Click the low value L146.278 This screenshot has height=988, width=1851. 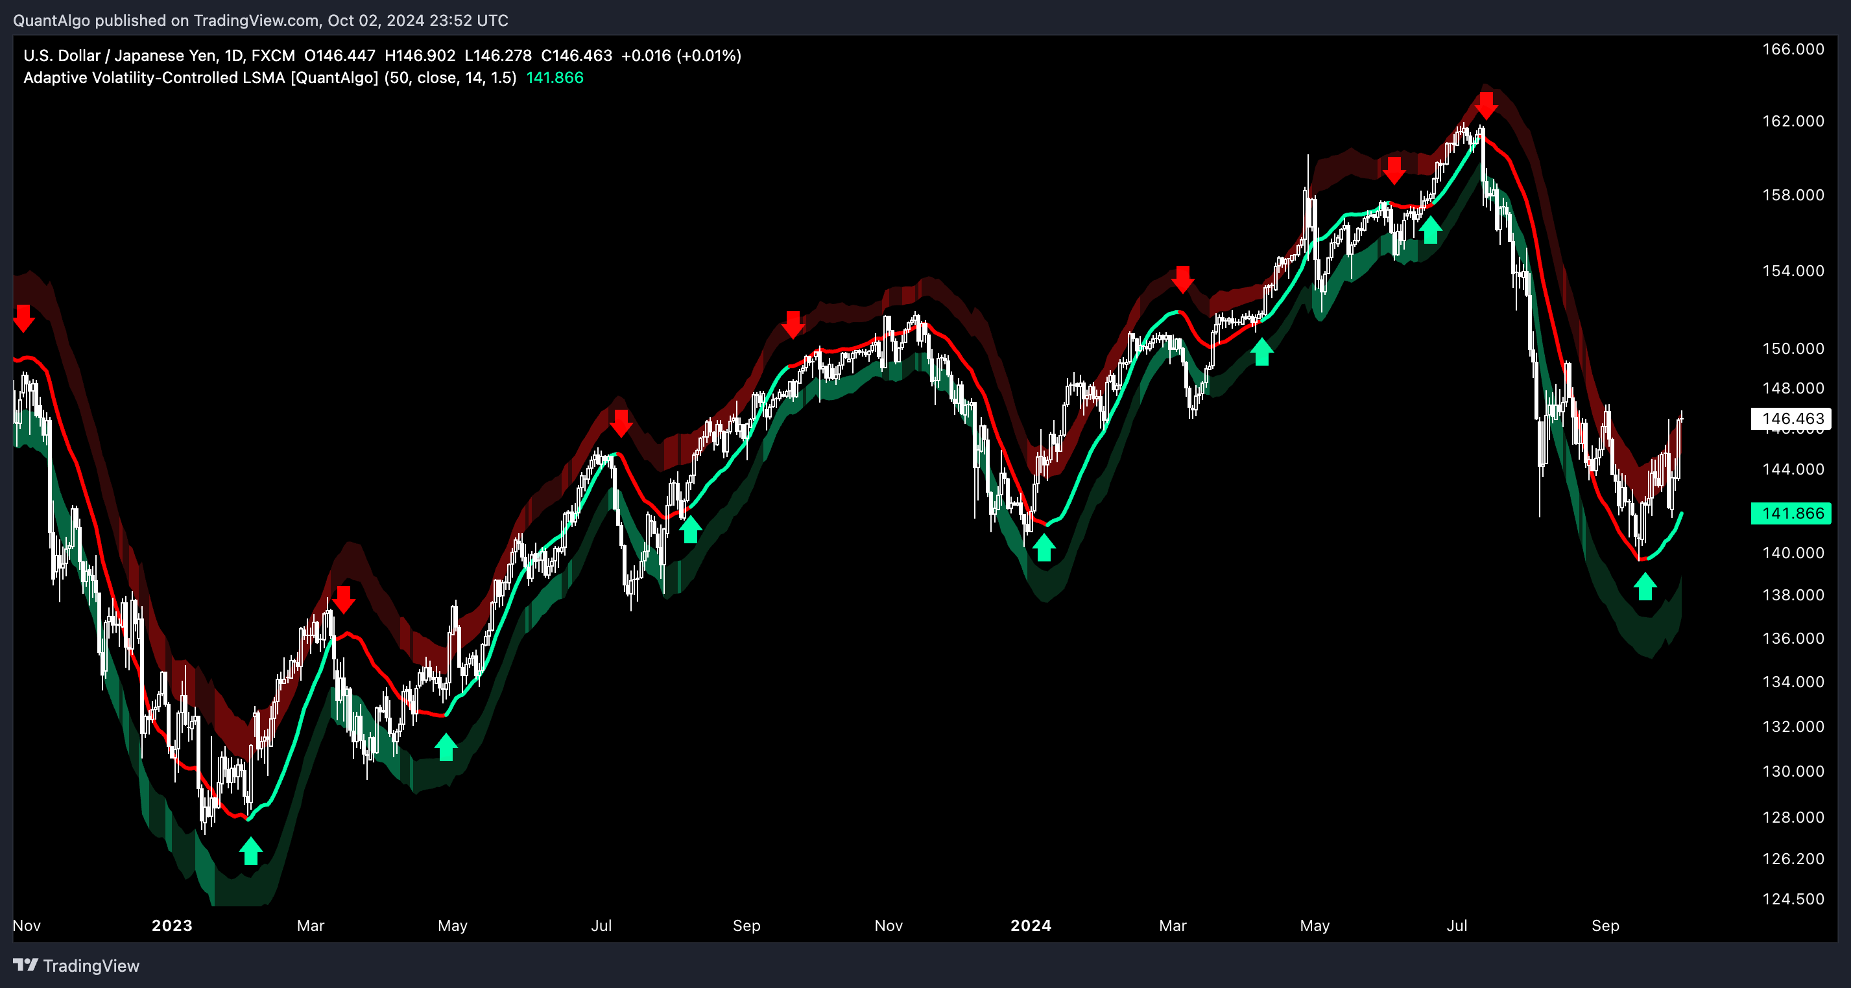(498, 55)
